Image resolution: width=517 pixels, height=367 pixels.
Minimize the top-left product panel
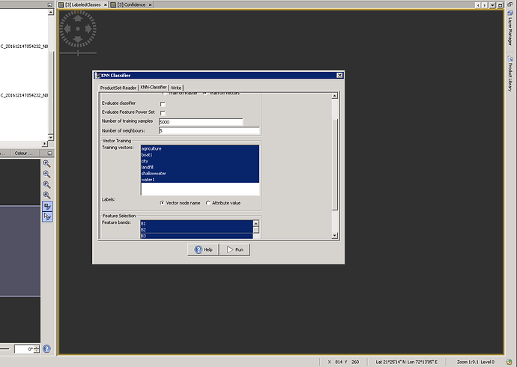pos(49,4)
